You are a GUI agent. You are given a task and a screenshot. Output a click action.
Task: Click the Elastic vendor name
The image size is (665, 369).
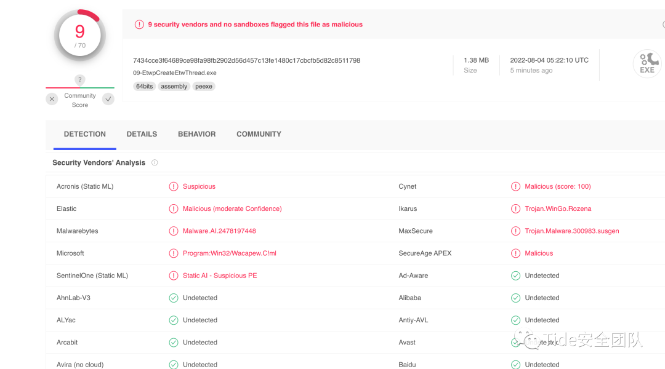point(66,209)
